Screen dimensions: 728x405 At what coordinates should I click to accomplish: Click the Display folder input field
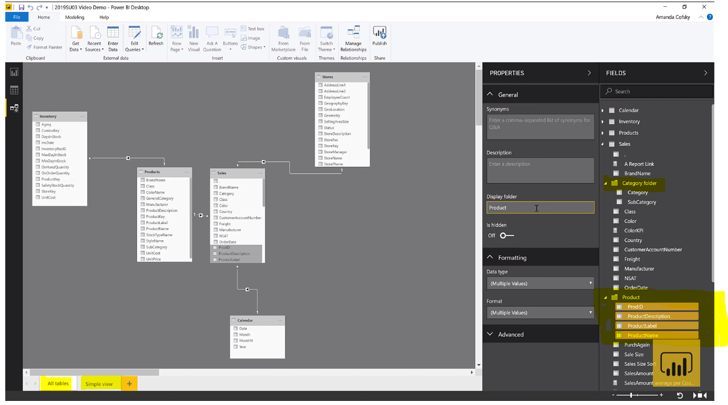(x=540, y=208)
